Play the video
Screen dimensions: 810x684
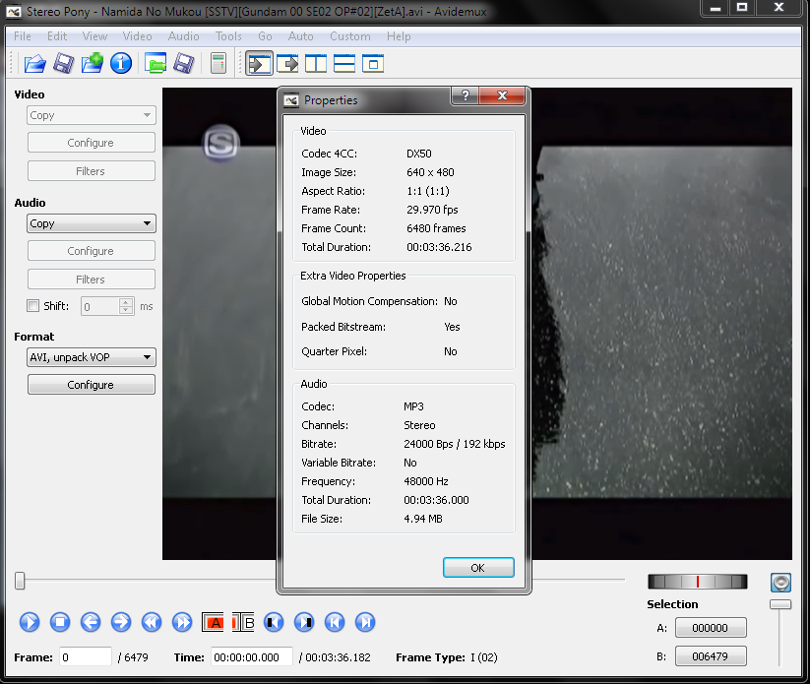[30, 622]
